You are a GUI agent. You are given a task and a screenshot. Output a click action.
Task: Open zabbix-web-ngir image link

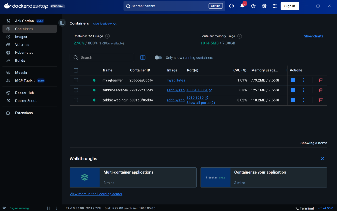[176, 100]
